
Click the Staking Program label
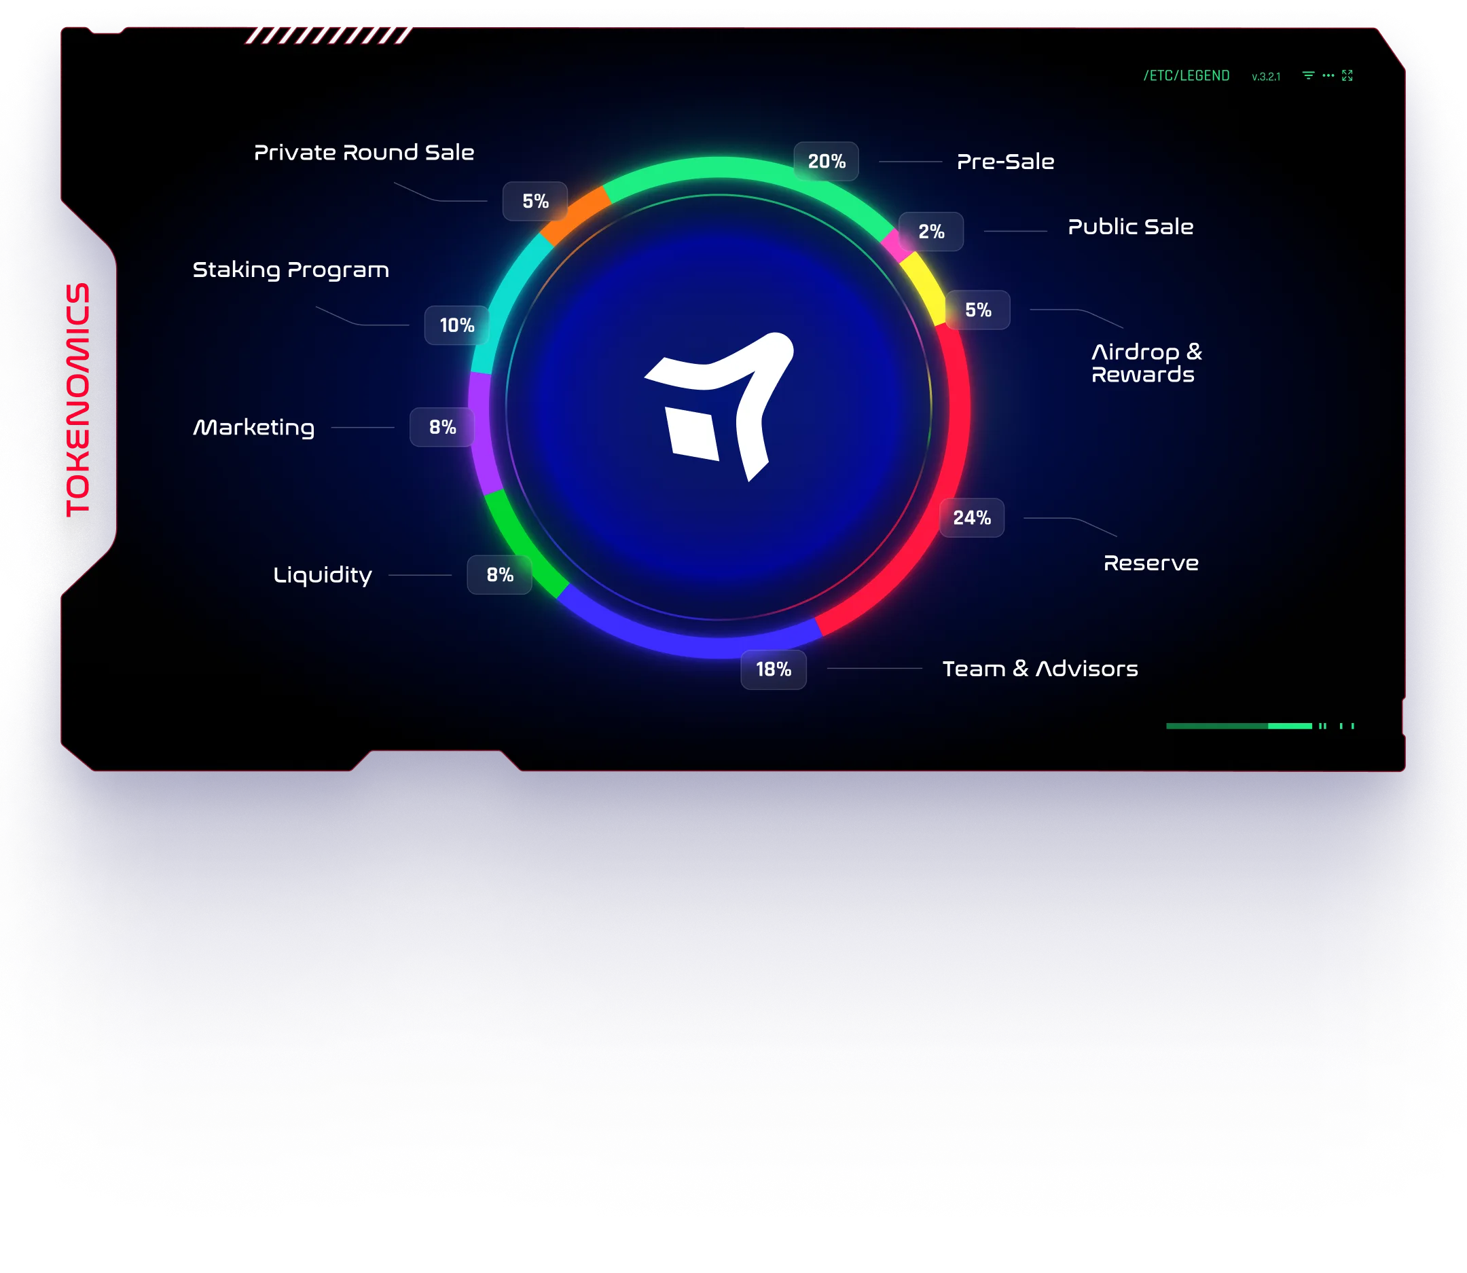tap(291, 270)
